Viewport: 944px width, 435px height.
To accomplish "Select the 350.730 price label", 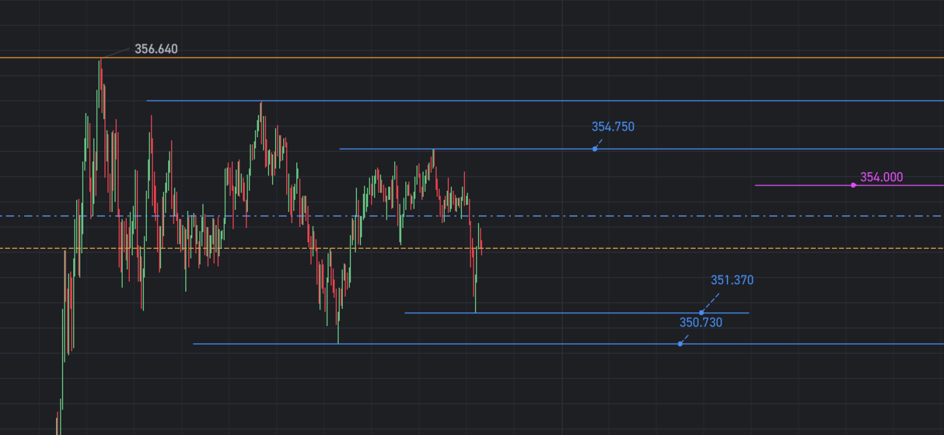I will point(701,322).
